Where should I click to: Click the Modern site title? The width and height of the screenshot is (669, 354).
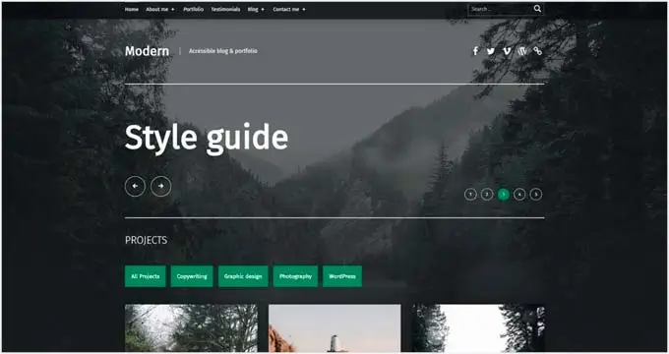pos(147,51)
